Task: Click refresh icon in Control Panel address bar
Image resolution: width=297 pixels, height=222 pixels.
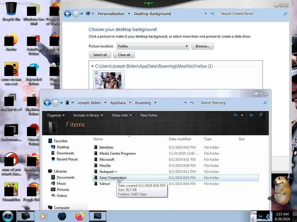Action: tap(212, 14)
